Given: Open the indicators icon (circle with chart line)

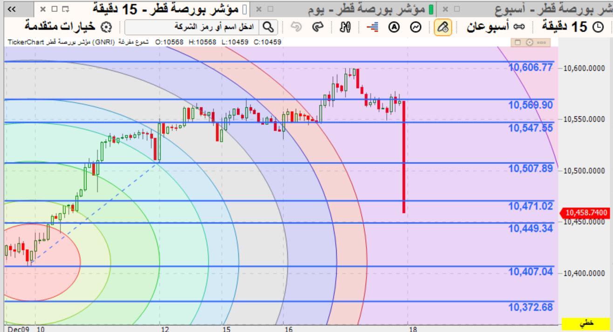Looking at the screenshot, I should pos(416,27).
